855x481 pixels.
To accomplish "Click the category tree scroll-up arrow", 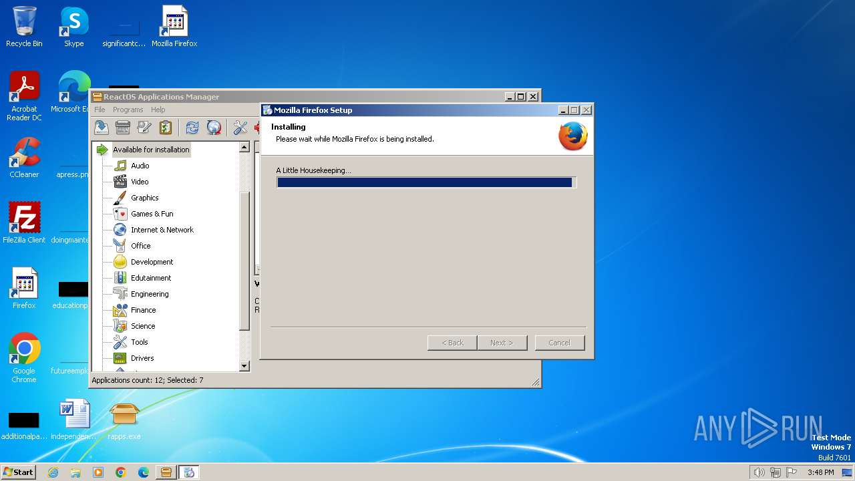I will pos(244,147).
